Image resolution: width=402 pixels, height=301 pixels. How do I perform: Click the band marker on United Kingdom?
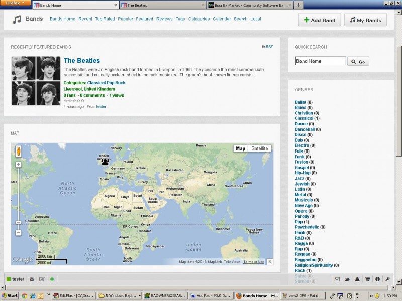point(105,162)
